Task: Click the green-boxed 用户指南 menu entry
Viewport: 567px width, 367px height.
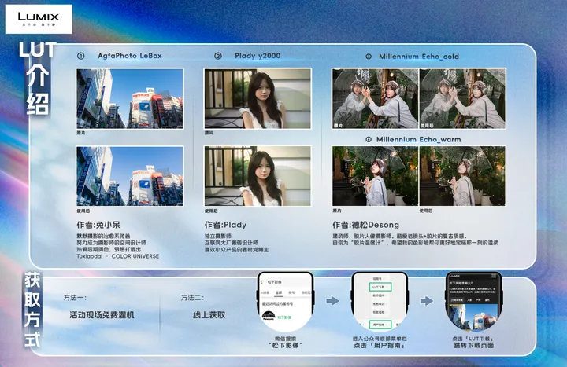Action: coord(380,325)
